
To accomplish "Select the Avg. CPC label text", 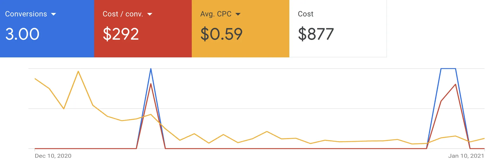I will (x=216, y=14).
